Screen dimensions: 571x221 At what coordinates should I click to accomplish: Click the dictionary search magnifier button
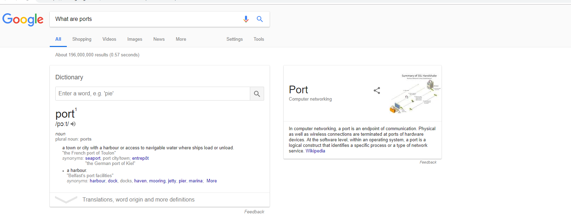(x=257, y=94)
